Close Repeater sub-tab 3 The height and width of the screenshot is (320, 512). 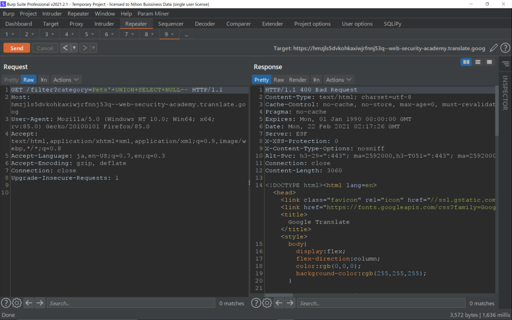coord(52,34)
